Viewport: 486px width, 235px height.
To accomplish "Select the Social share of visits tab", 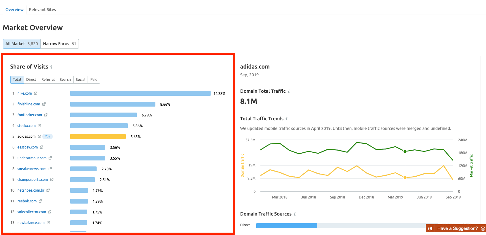I will 80,80.
